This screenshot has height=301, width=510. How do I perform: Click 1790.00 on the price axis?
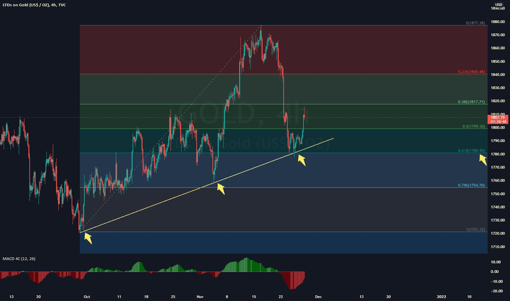(x=497, y=141)
